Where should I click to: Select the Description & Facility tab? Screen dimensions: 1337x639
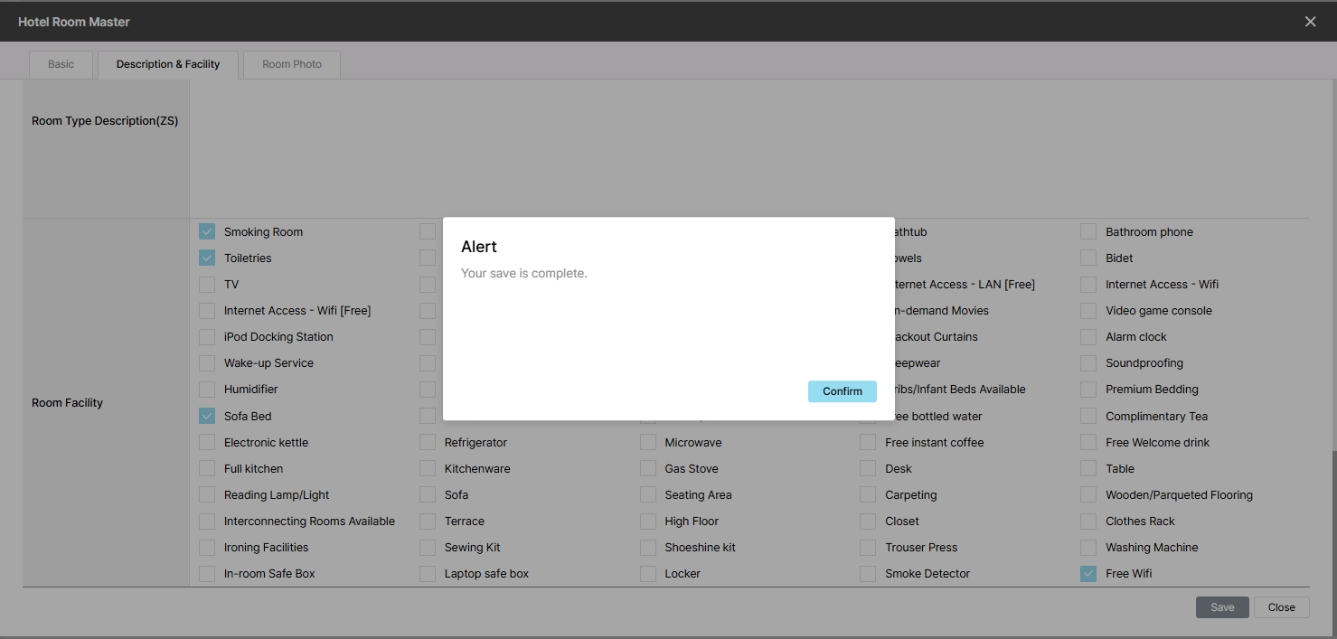click(168, 64)
